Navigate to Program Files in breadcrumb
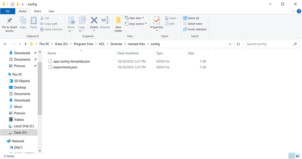This screenshot has width=302, height=159. click(x=84, y=44)
